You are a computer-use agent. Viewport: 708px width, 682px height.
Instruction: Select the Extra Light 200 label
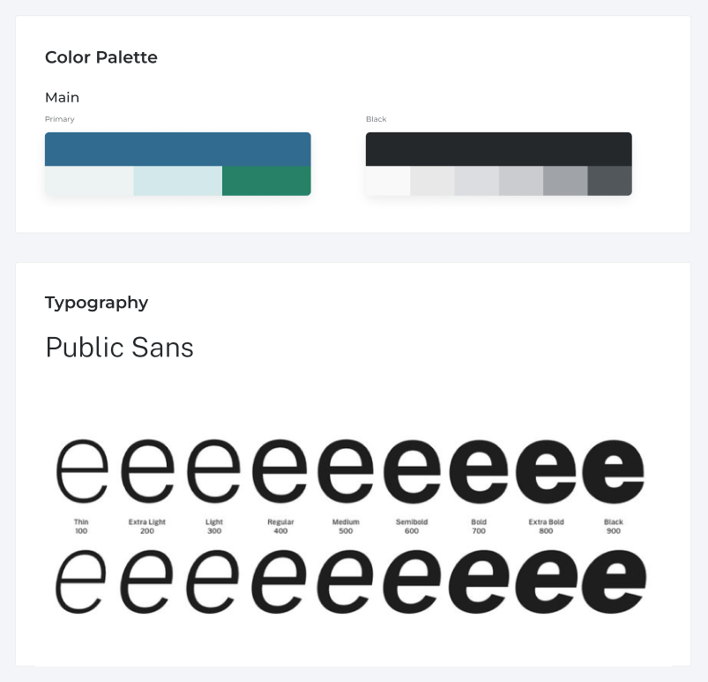[x=147, y=527]
